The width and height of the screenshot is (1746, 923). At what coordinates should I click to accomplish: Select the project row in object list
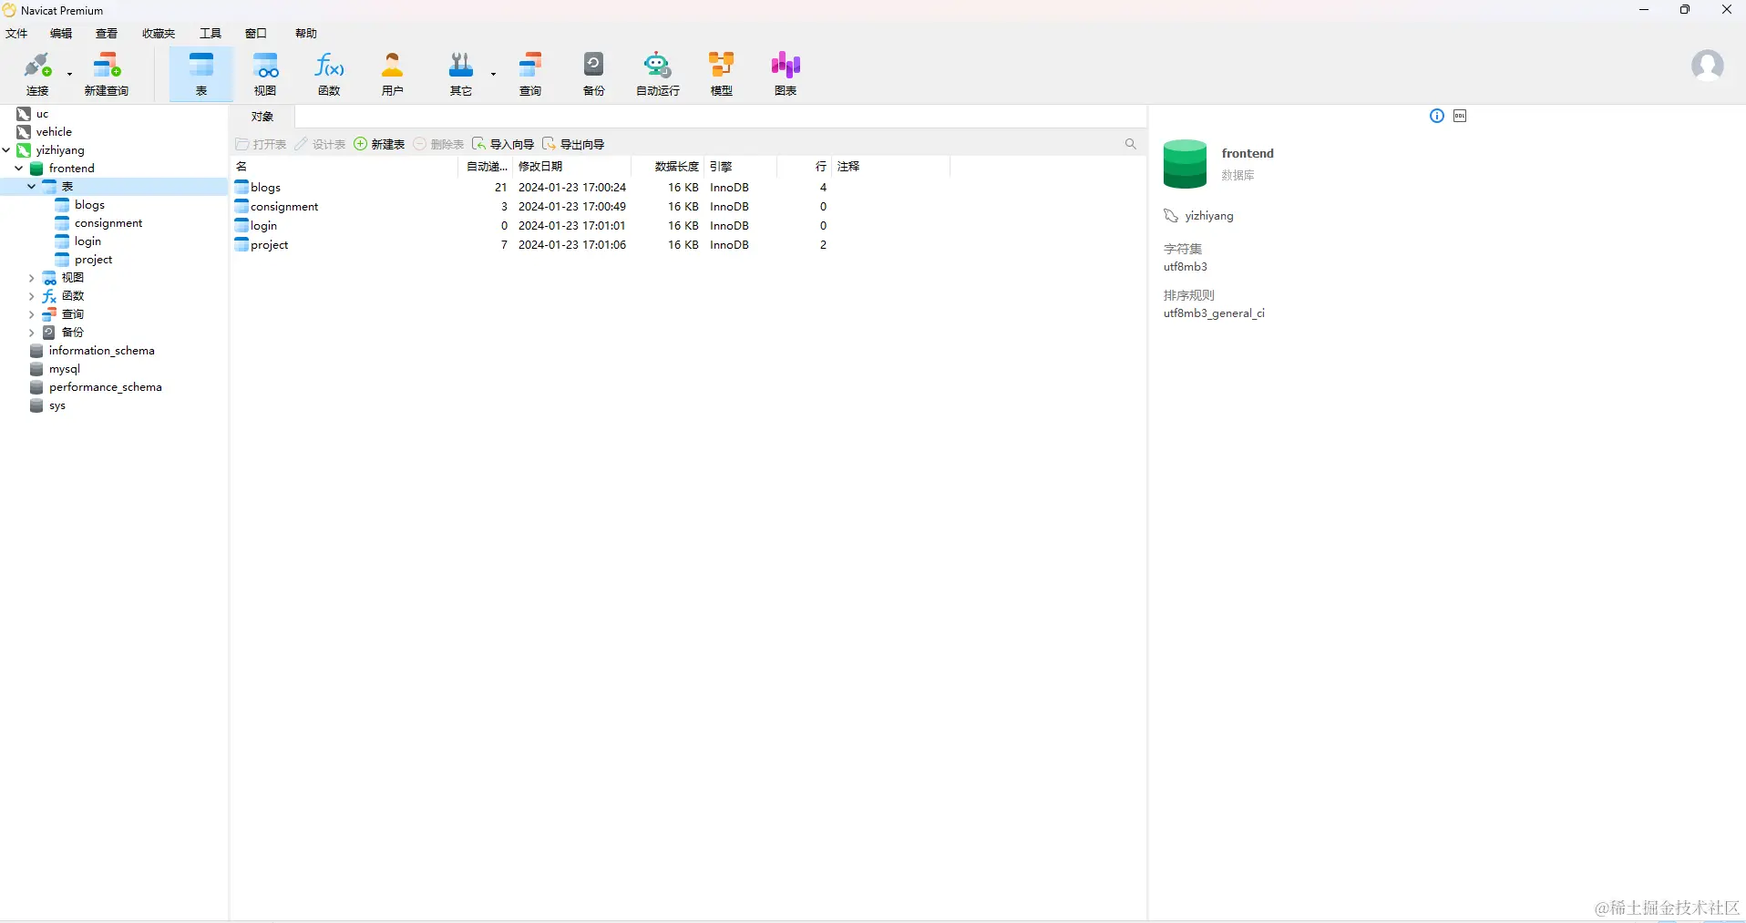590,245
